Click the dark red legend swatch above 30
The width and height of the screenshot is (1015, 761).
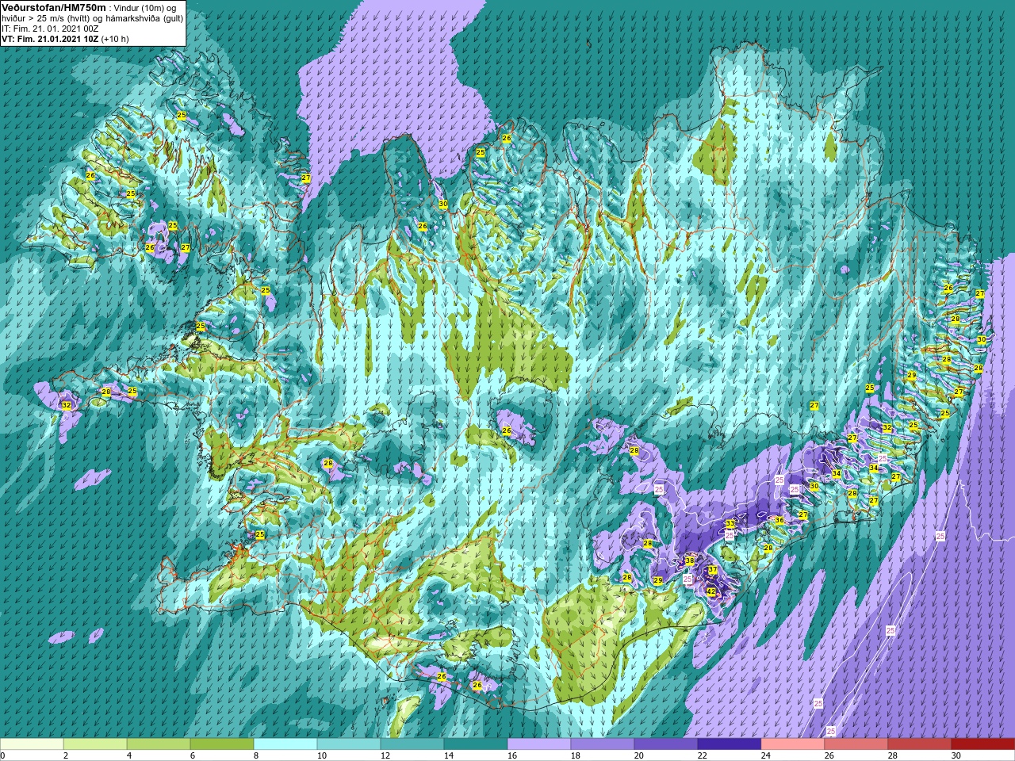click(983, 744)
